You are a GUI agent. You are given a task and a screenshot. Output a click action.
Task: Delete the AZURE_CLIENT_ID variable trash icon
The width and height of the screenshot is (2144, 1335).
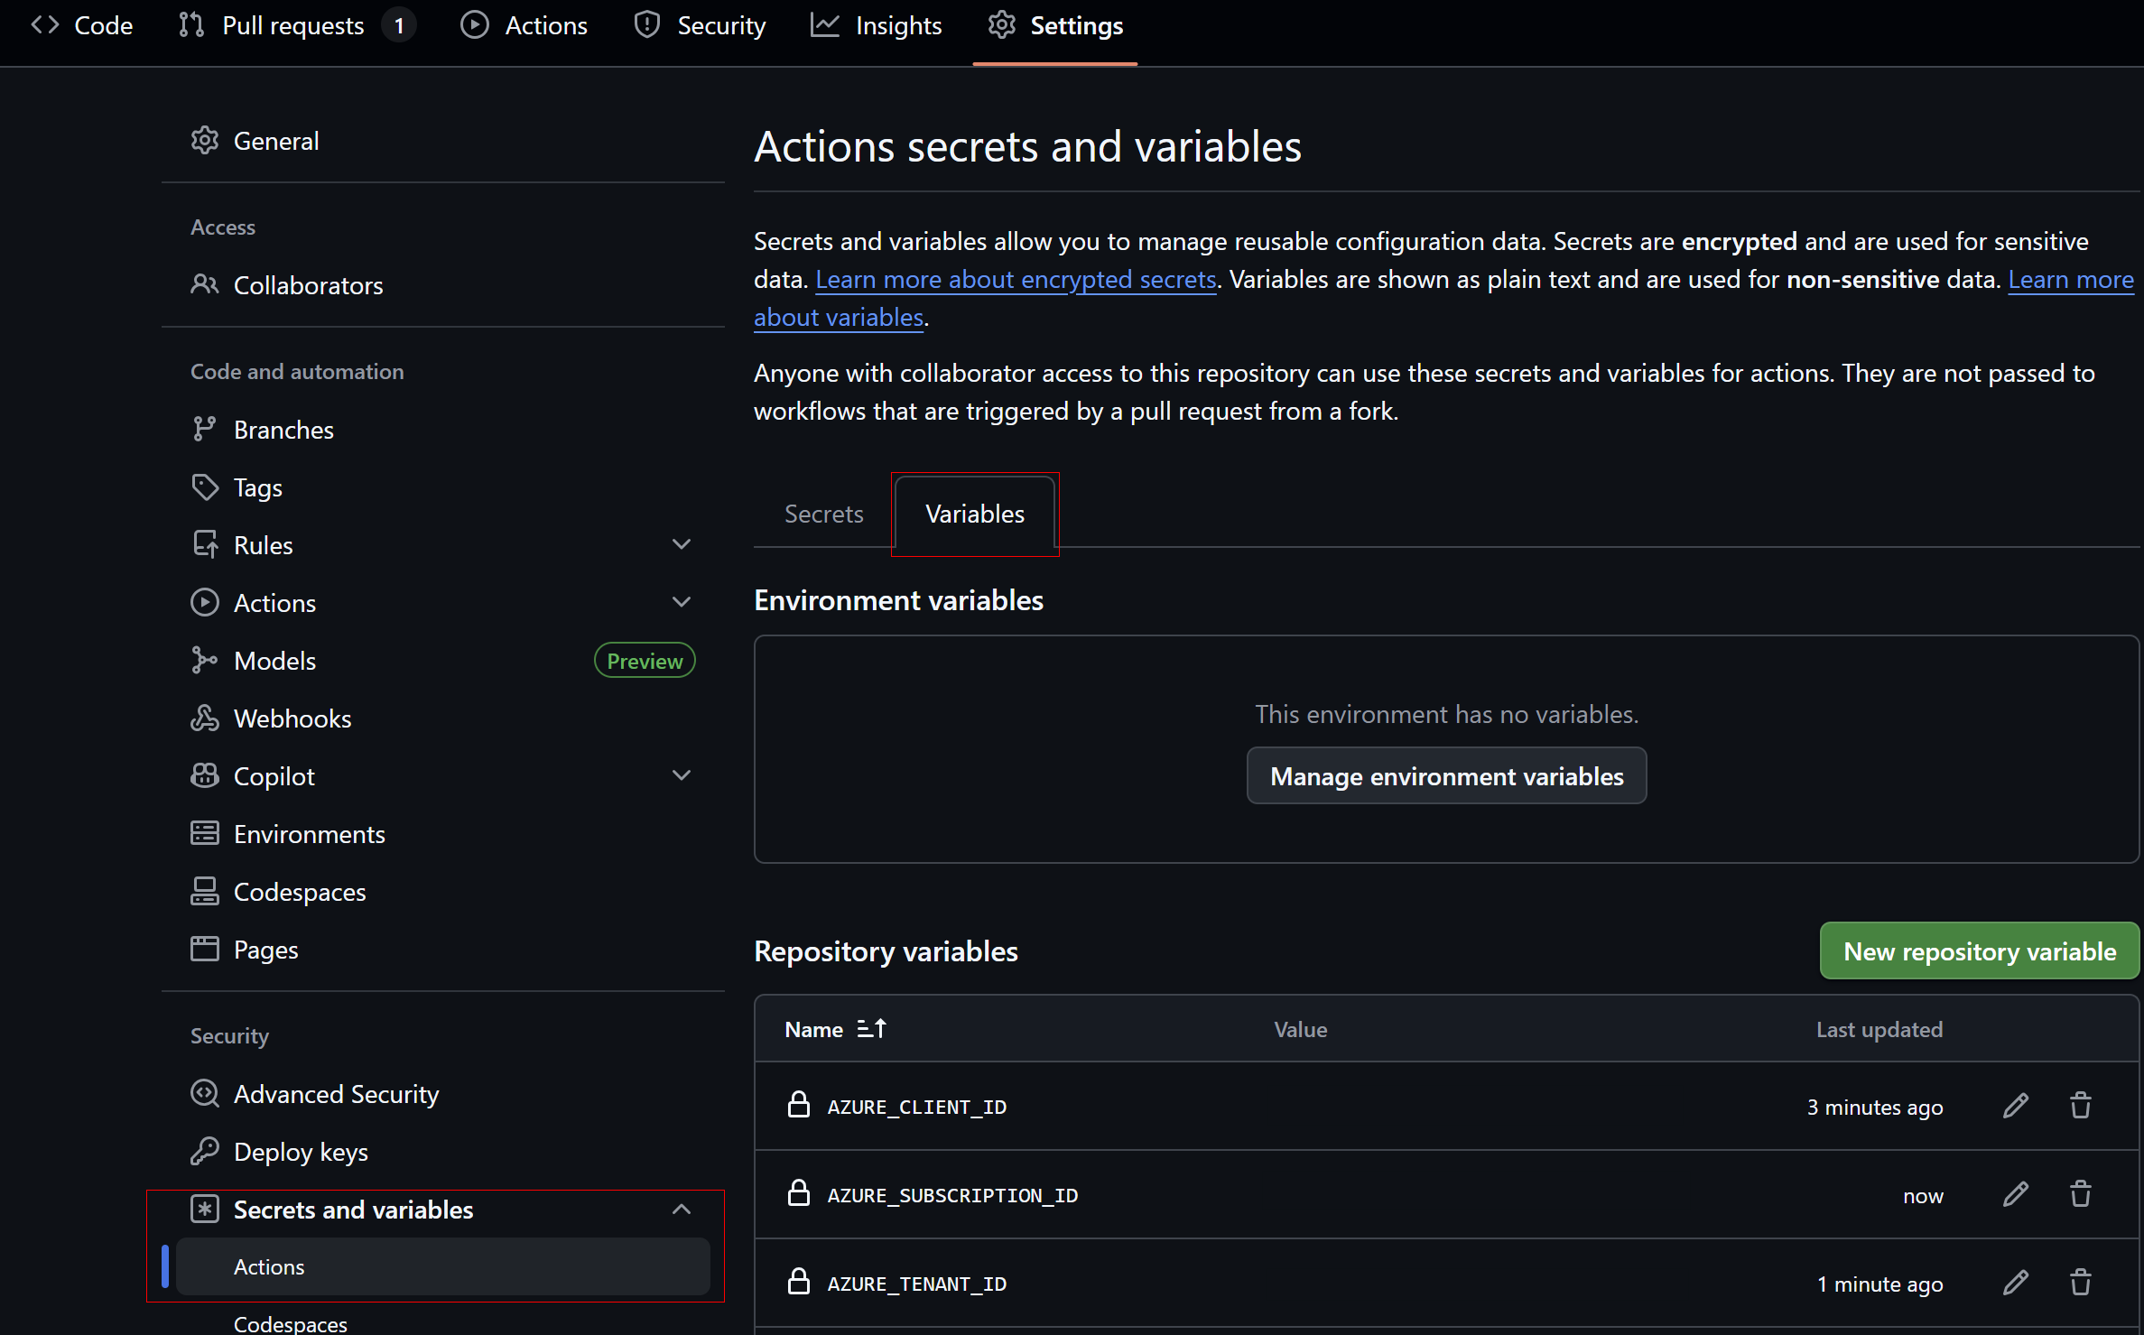[2080, 1106]
